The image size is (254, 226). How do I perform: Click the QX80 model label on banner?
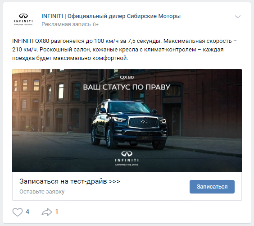(127, 77)
